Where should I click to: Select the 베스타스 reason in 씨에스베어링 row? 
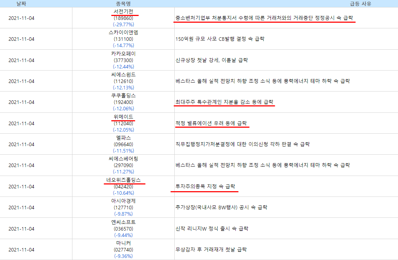pyautogui.click(x=263, y=165)
